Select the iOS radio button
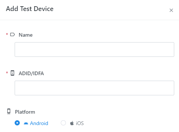The image size is (179, 132). coord(63,123)
